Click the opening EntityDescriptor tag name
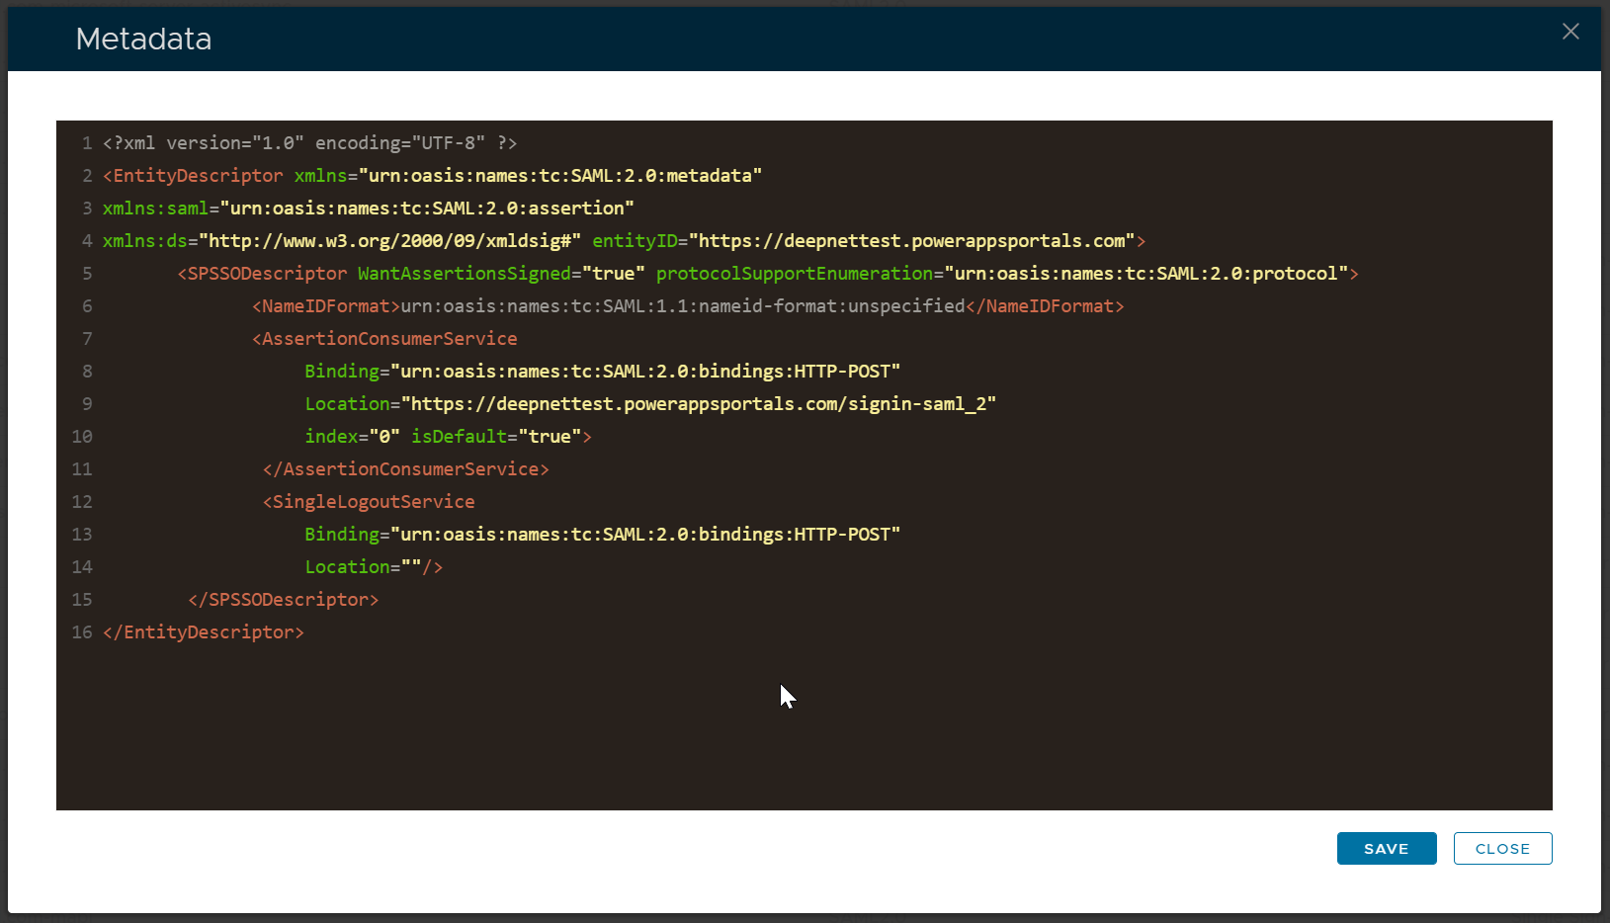This screenshot has width=1610, height=923. point(198,176)
